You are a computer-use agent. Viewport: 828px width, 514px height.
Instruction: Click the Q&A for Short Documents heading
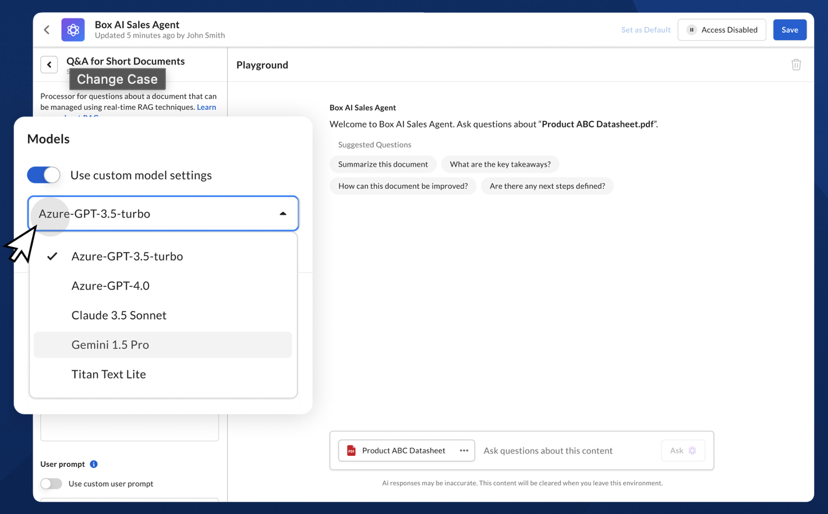(125, 61)
